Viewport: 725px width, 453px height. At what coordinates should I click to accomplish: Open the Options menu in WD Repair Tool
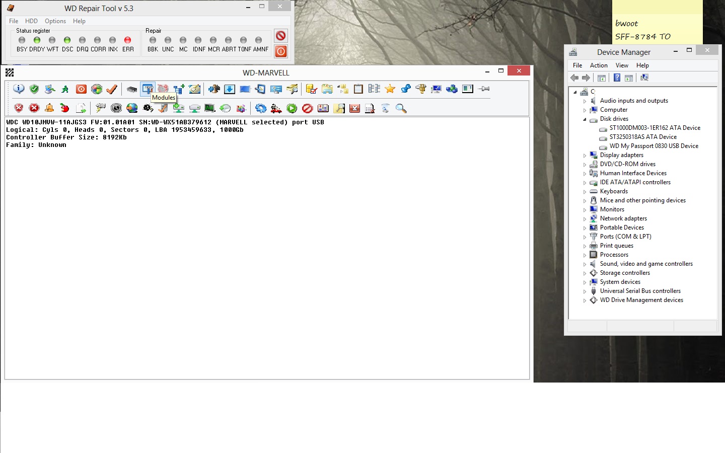click(55, 21)
